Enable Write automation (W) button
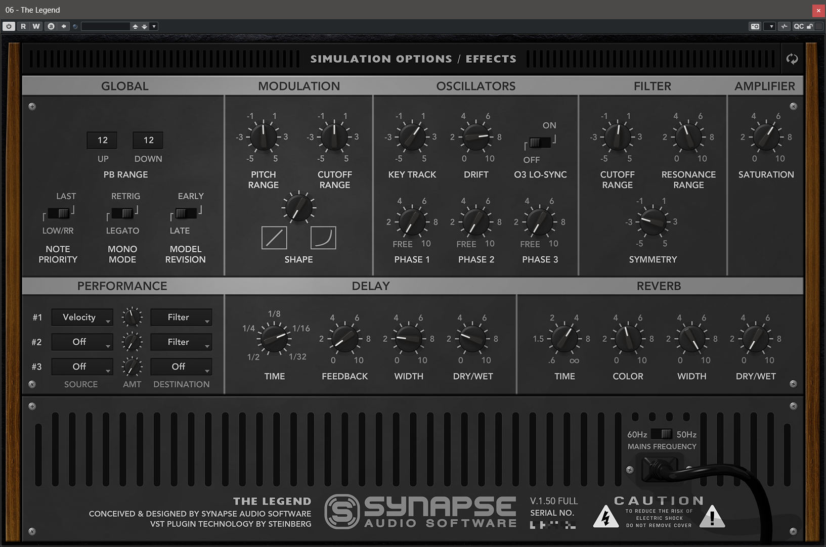 (x=36, y=26)
